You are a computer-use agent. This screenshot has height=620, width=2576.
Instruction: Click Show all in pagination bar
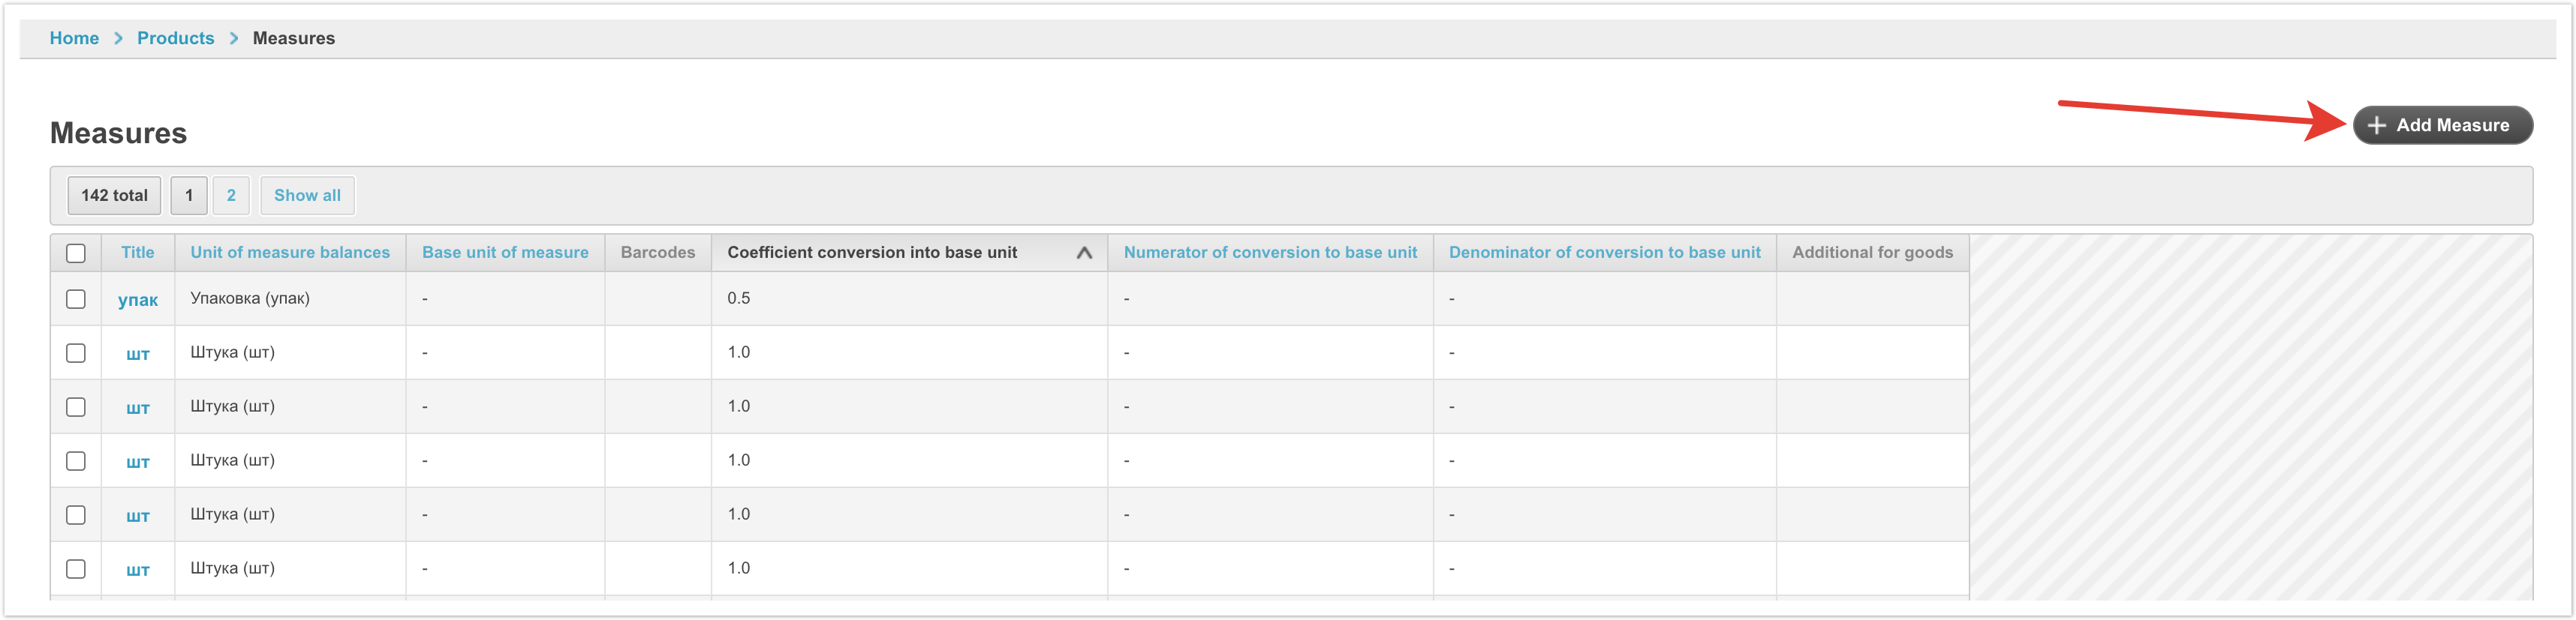click(307, 196)
